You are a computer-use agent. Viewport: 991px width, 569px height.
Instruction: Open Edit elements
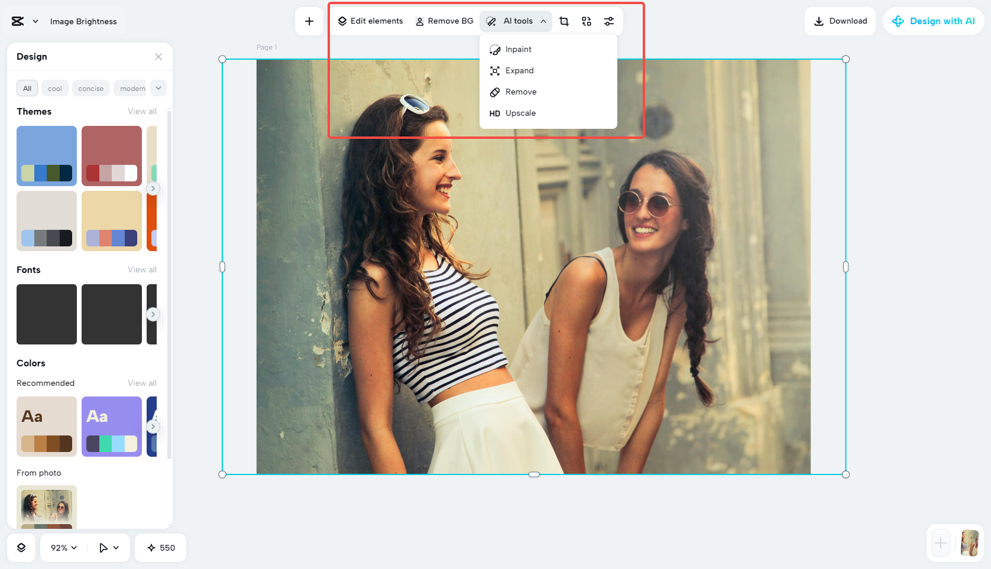[x=371, y=21]
